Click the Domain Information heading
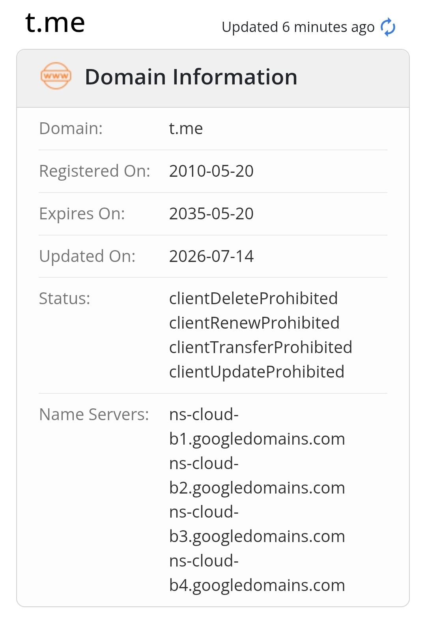The height and width of the screenshot is (619, 426). pyautogui.click(x=191, y=77)
